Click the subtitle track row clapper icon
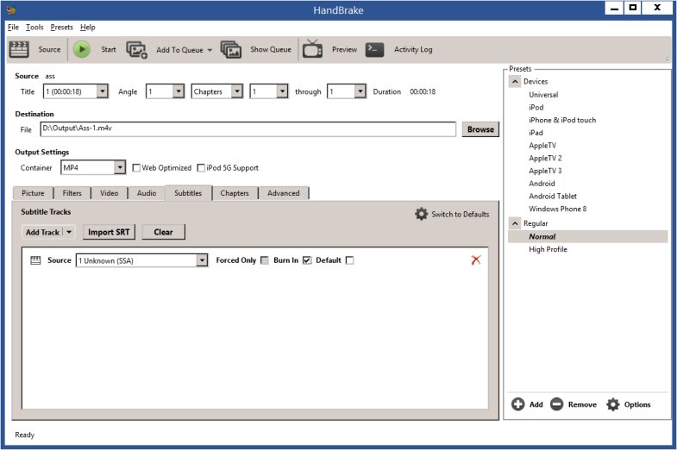The image size is (677, 450). point(35,260)
